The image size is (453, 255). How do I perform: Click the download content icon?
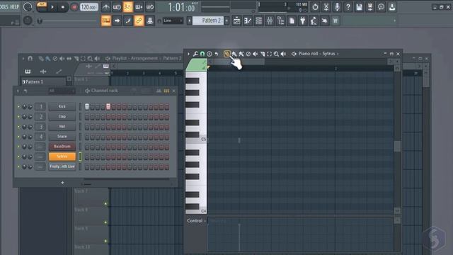391,7
